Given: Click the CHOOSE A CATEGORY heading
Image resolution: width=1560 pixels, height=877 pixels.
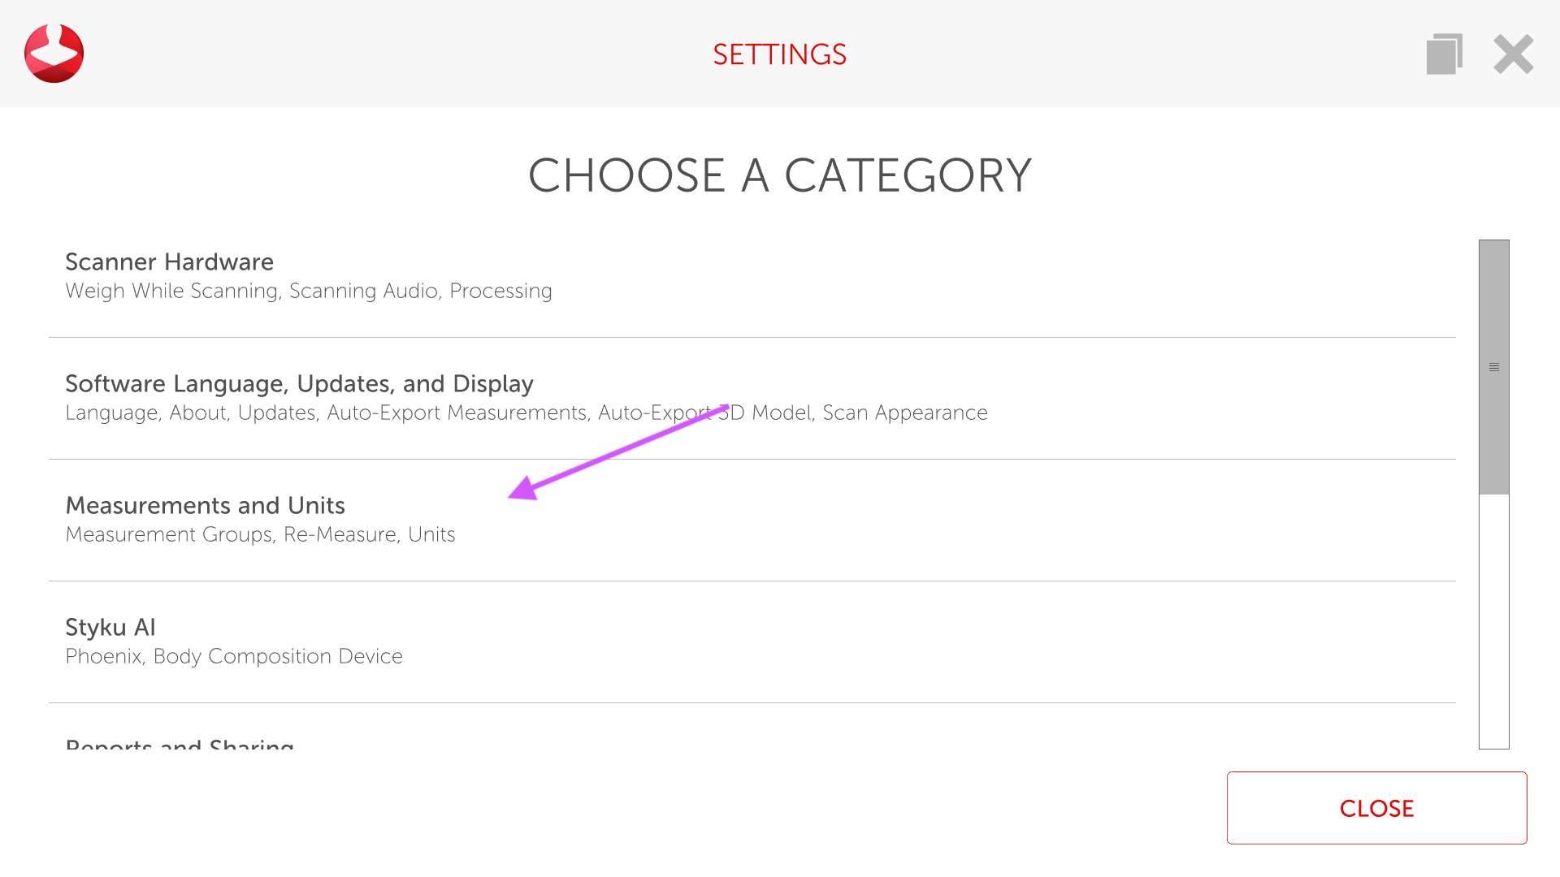Looking at the screenshot, I should (x=779, y=175).
